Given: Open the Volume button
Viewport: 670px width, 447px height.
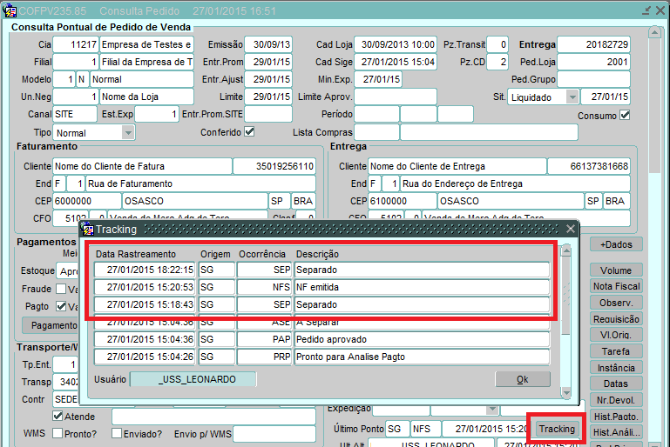Looking at the screenshot, I should tap(616, 270).
